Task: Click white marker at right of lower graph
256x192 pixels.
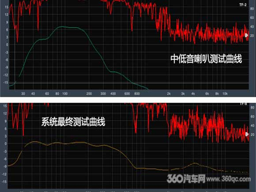Action: click(247, 134)
